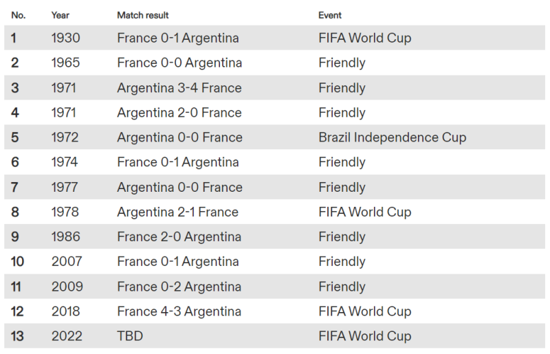Click "FIFA World Cup" in row 13
The width and height of the screenshot is (550, 354).
pyautogui.click(x=365, y=336)
